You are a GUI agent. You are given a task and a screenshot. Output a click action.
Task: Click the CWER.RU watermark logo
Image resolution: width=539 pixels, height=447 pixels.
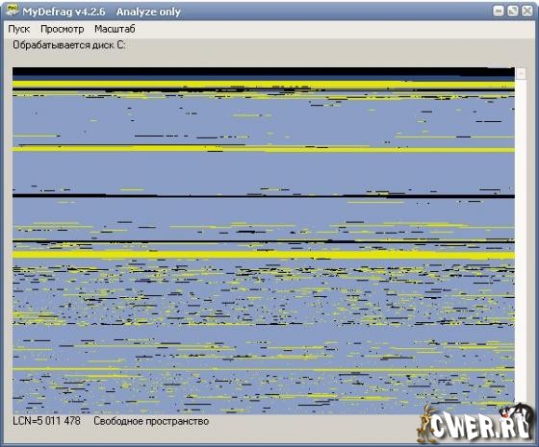click(475, 424)
